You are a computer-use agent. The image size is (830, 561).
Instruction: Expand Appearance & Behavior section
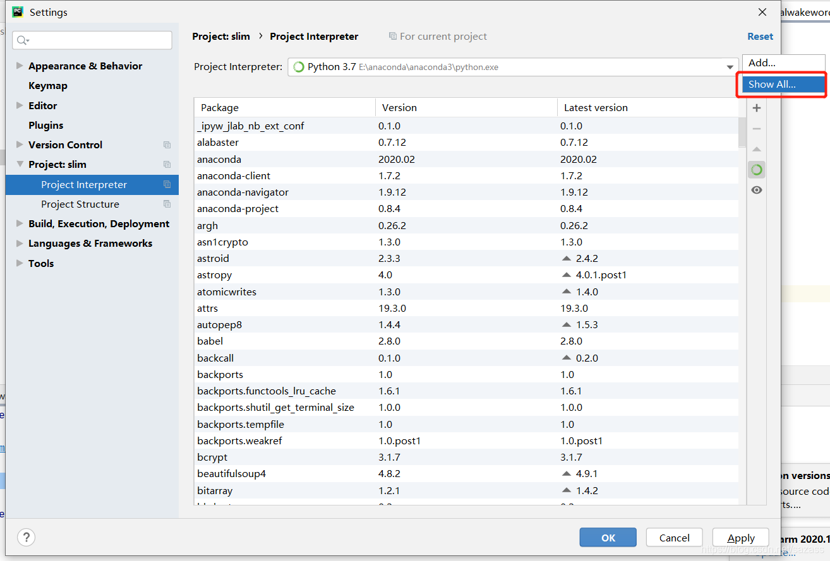(x=20, y=66)
